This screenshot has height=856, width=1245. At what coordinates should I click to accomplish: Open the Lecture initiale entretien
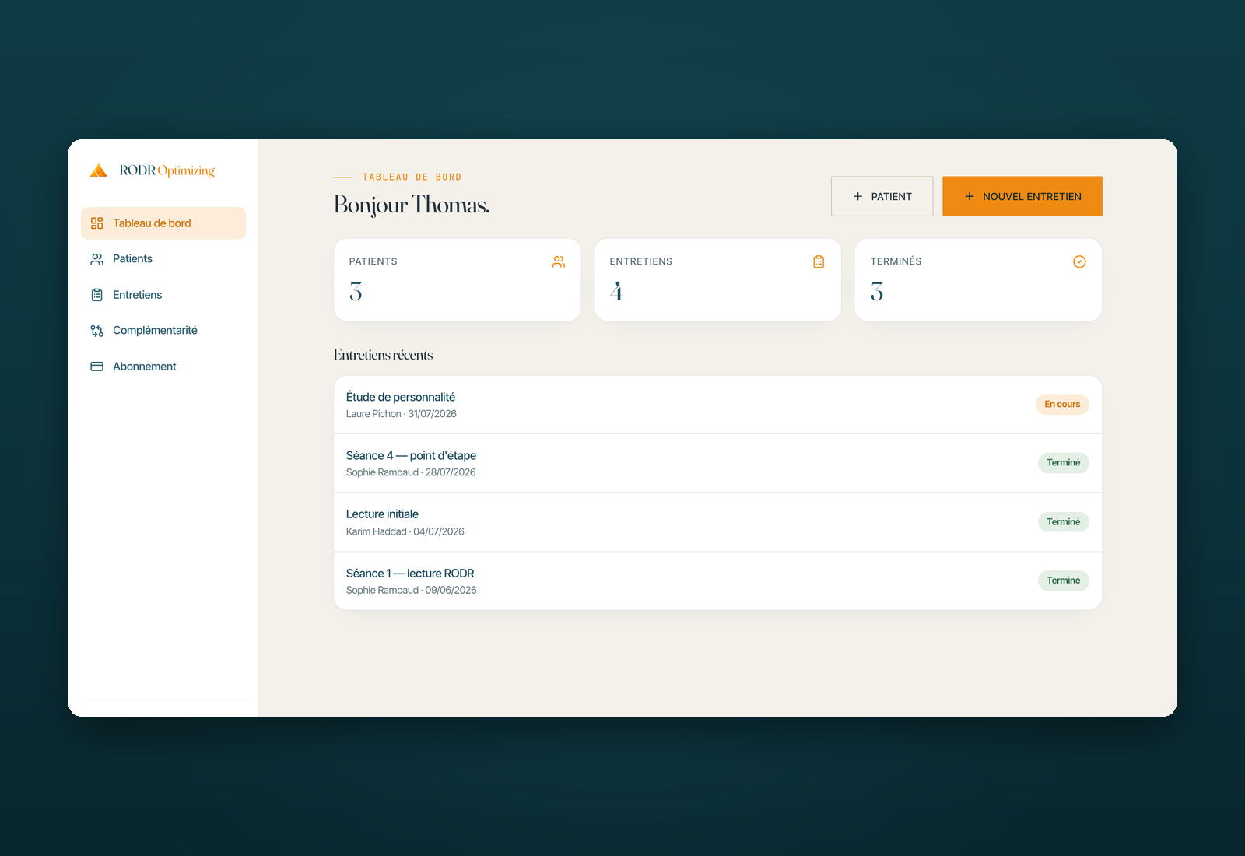pyautogui.click(x=717, y=522)
